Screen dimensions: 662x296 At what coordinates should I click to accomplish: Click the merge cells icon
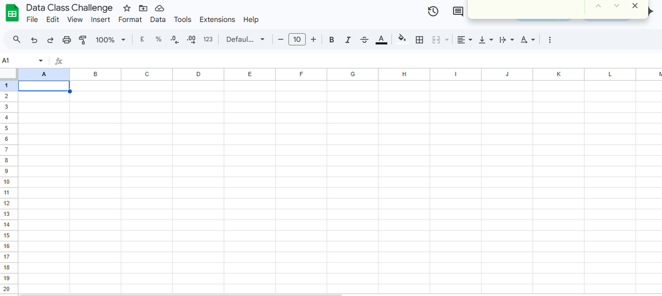pyautogui.click(x=436, y=40)
